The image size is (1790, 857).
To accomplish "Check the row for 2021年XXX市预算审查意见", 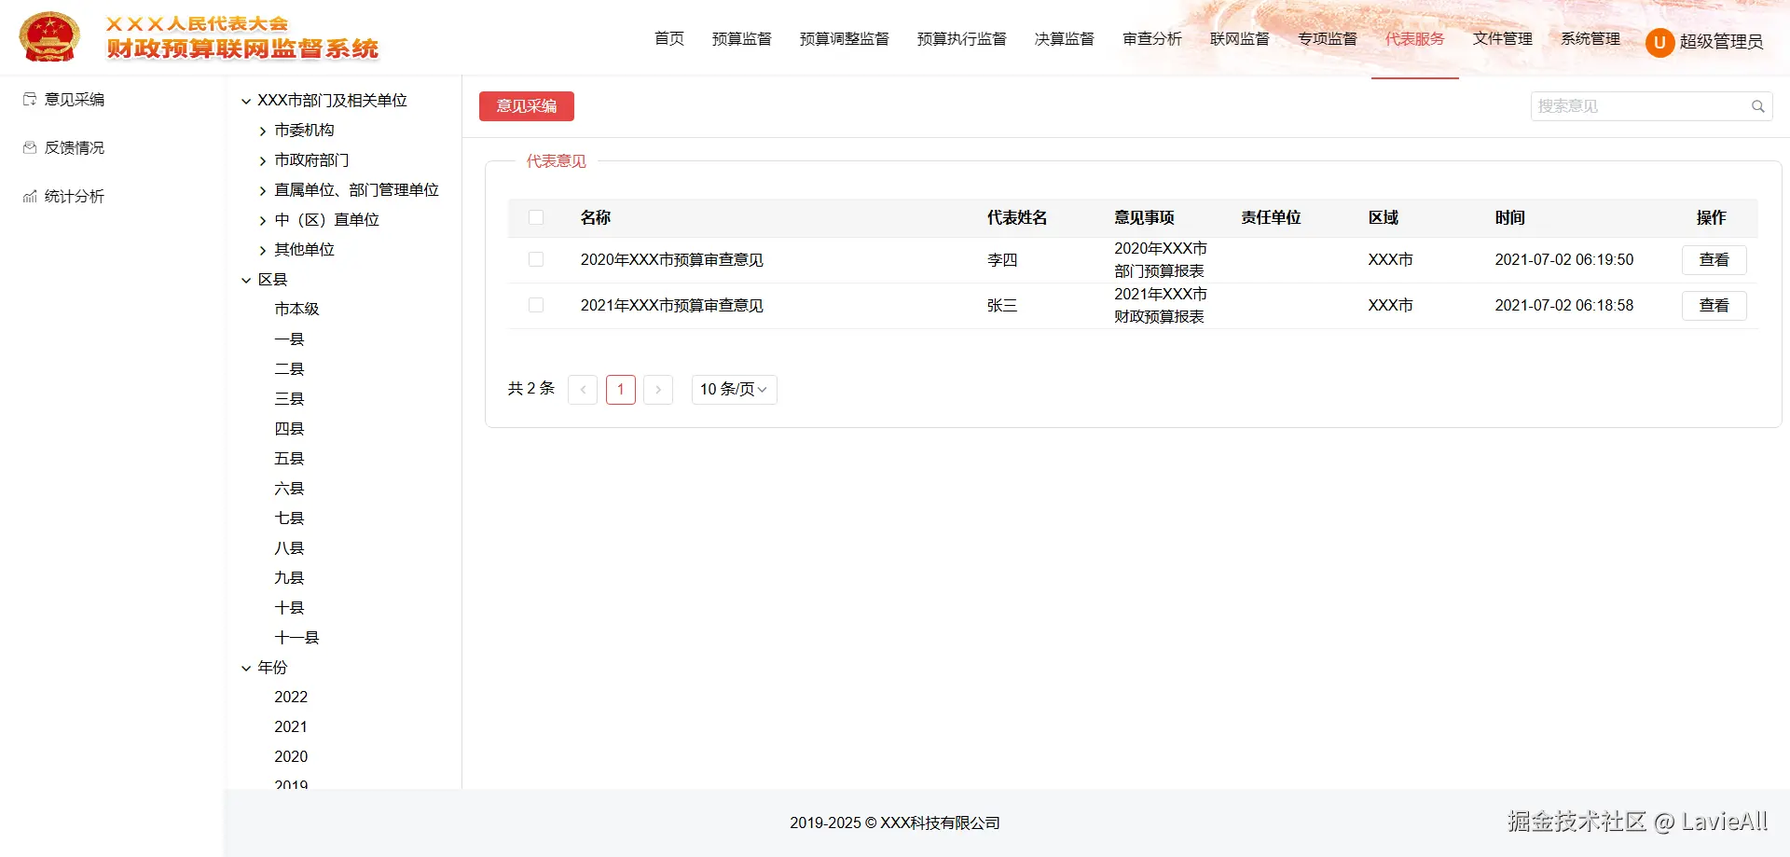I will point(536,305).
